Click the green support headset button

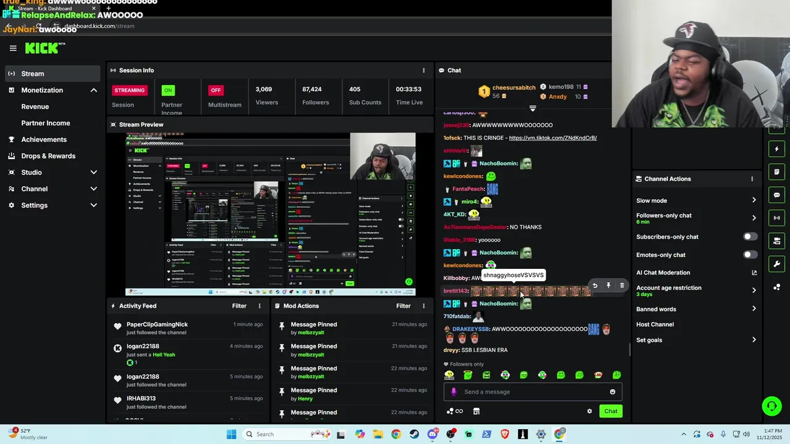click(771, 406)
